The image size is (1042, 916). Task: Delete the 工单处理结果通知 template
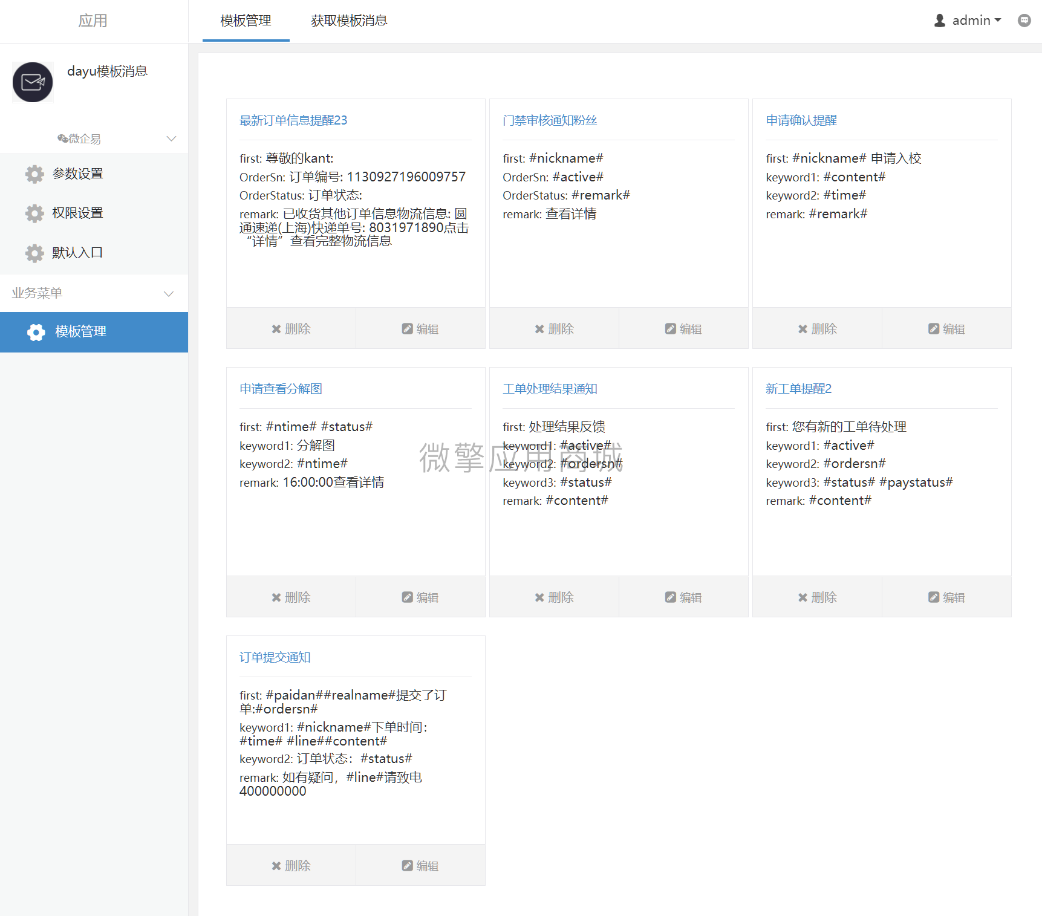pos(554,597)
